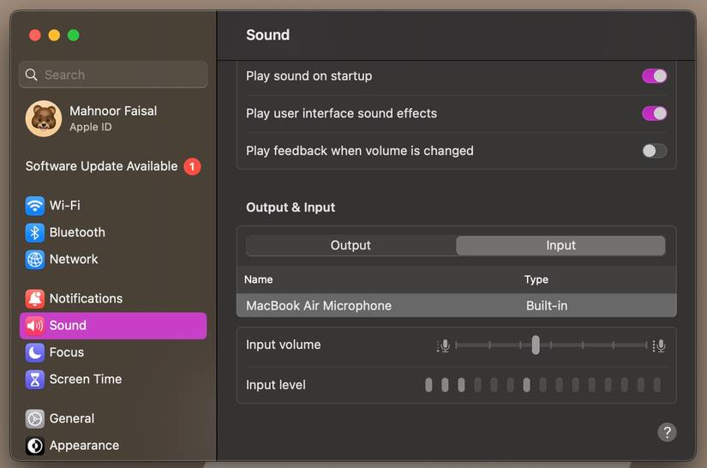The height and width of the screenshot is (468, 707).
Task: Click the Appearance icon in sidebar
Action: coord(35,446)
